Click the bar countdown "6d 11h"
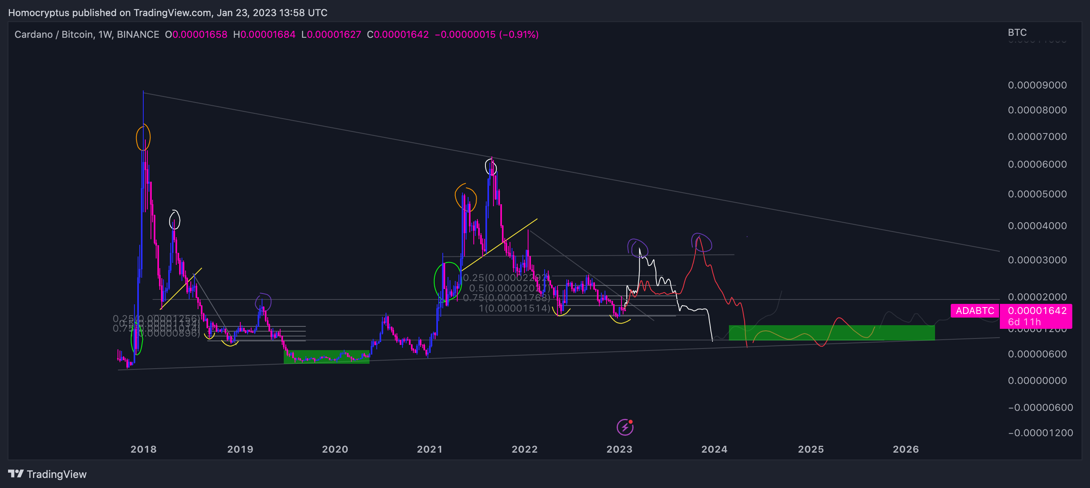The width and height of the screenshot is (1090, 488). (x=1024, y=322)
